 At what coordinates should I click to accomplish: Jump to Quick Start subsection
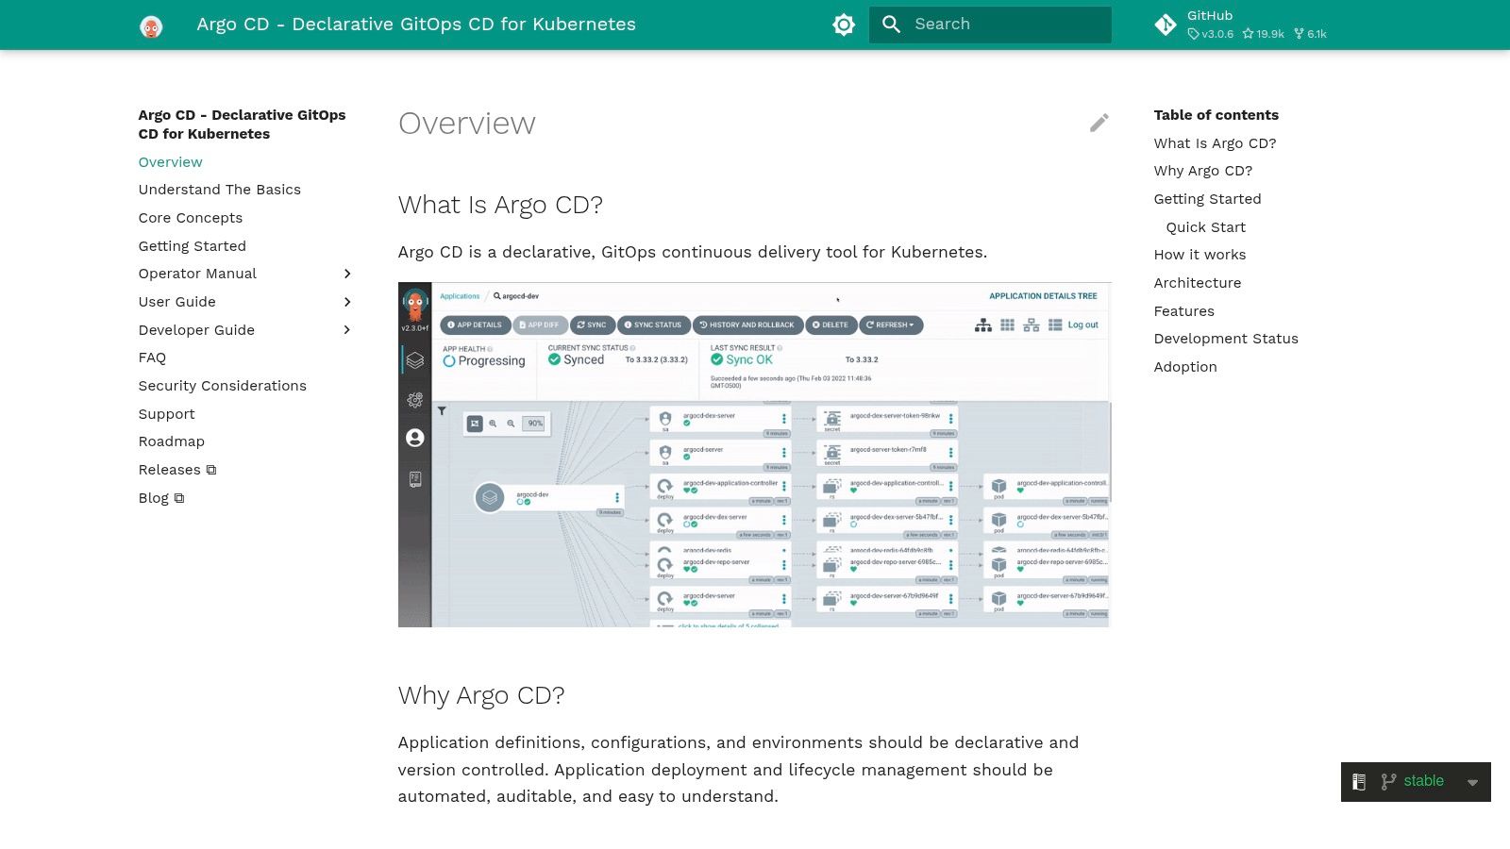pyautogui.click(x=1206, y=227)
